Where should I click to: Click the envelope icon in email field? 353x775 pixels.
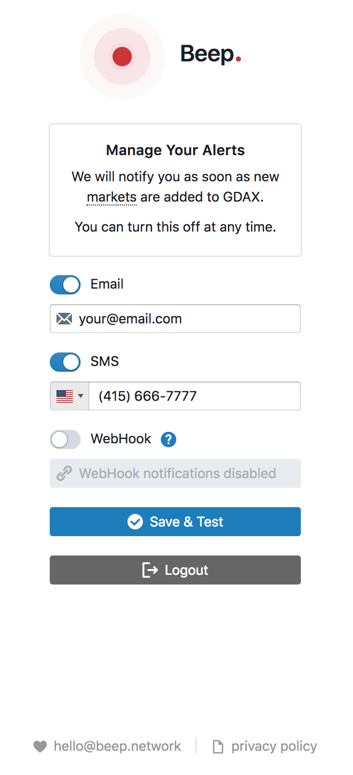[x=64, y=319]
